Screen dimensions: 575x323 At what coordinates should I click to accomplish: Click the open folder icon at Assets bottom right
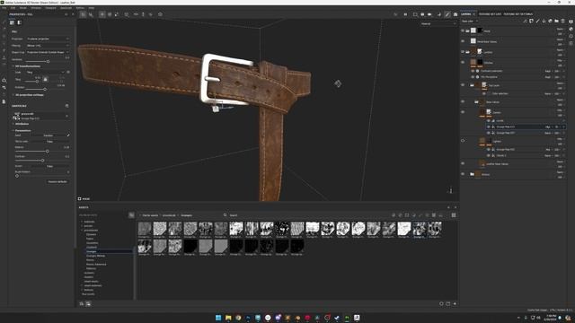(x=448, y=303)
